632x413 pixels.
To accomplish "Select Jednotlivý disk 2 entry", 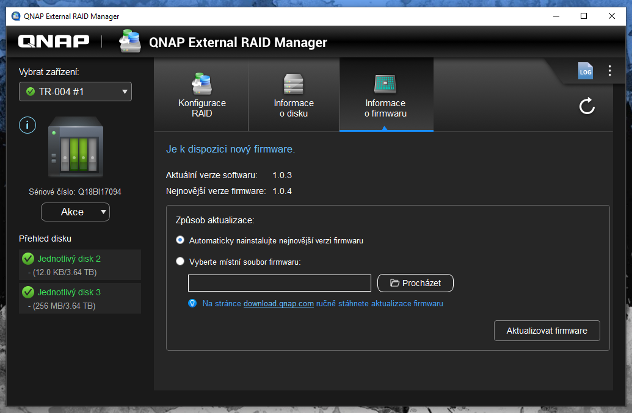I will tap(80, 265).
